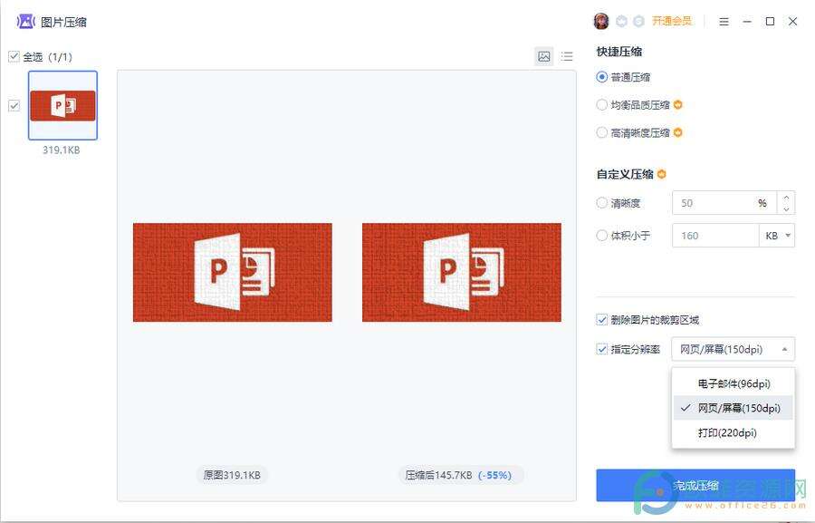The image size is (815, 523).
Task: Click the 快捷压缩 heading
Action: (x=619, y=52)
